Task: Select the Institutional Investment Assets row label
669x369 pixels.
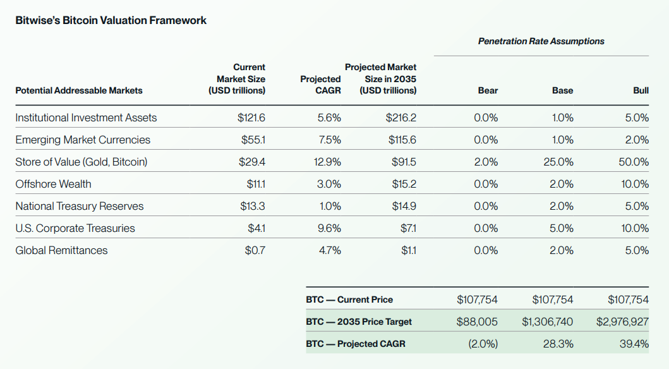Action: coord(86,118)
